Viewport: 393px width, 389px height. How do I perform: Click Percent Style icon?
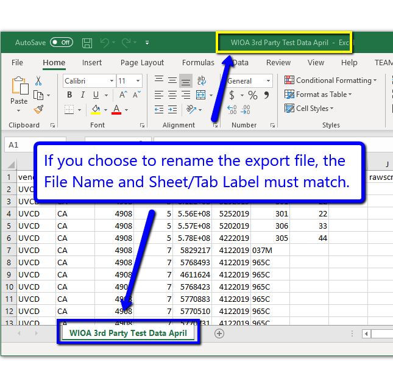coord(252,95)
